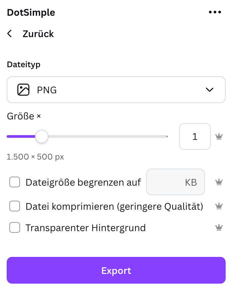Click crown icon next to file size limit

coord(219,182)
